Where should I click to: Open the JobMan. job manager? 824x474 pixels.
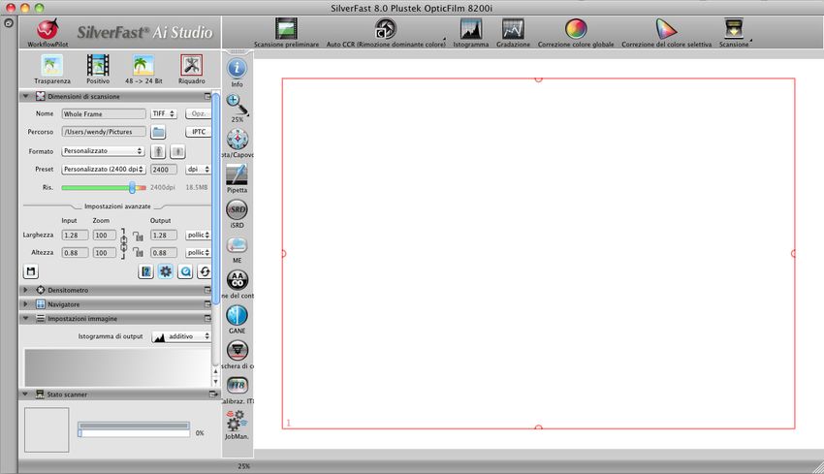(237, 420)
